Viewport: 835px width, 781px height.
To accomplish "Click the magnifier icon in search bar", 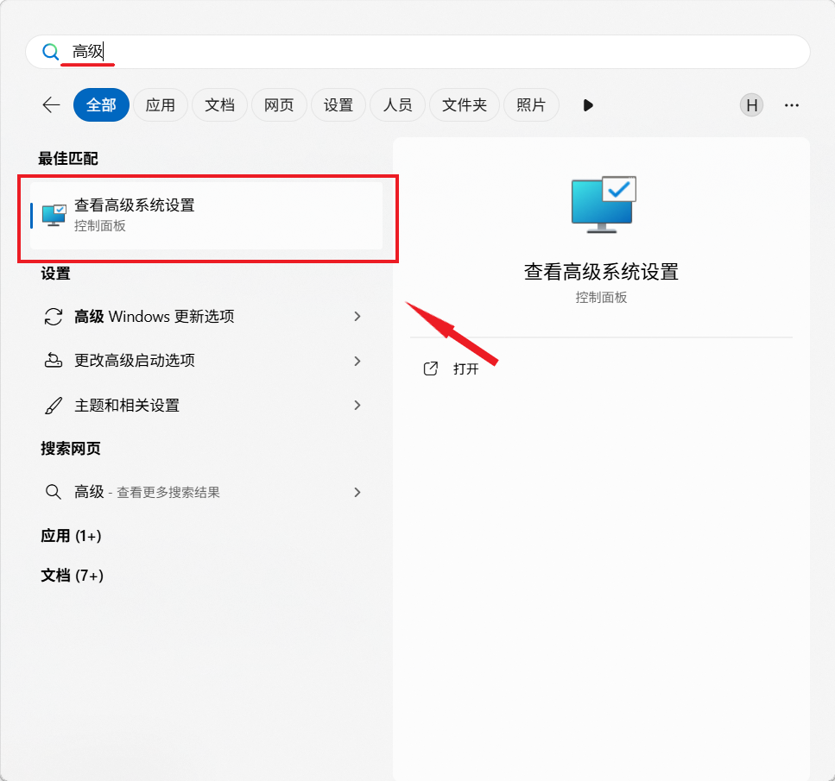I will pyautogui.click(x=51, y=52).
